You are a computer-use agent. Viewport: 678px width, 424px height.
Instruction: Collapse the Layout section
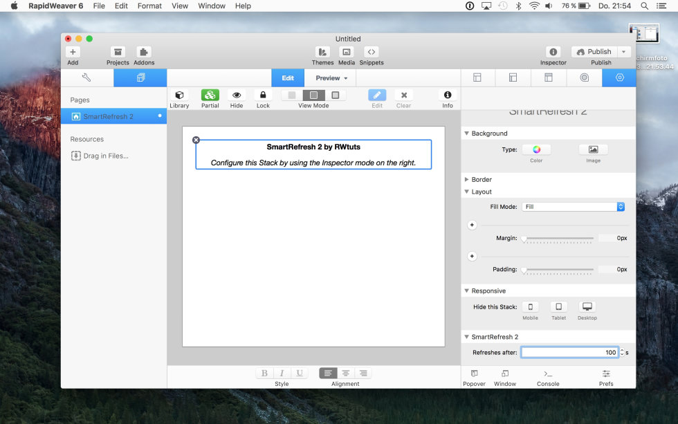pos(466,192)
